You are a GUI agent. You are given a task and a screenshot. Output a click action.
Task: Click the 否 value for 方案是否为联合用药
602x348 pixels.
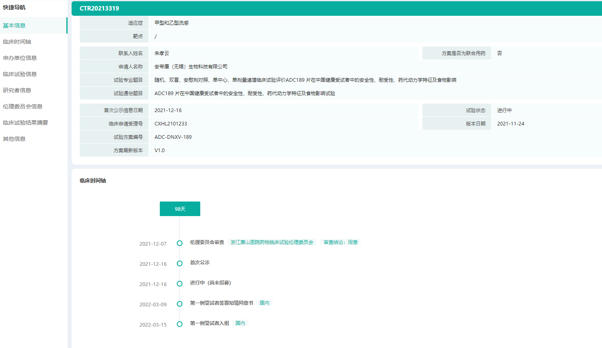(x=500, y=53)
